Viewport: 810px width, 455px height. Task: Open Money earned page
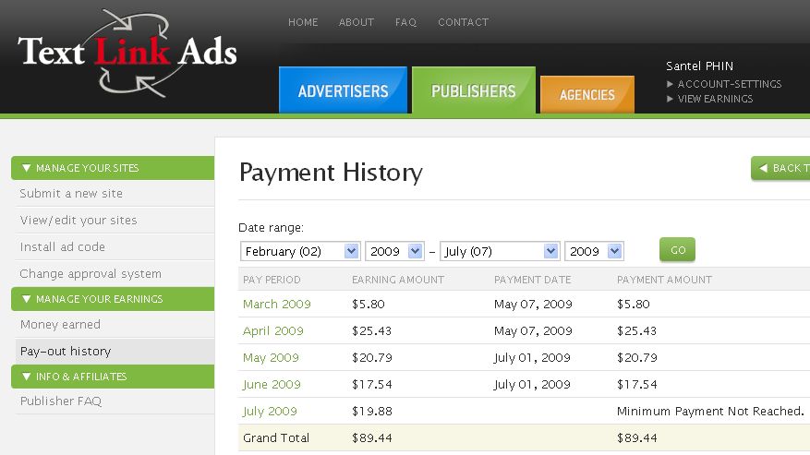60,324
